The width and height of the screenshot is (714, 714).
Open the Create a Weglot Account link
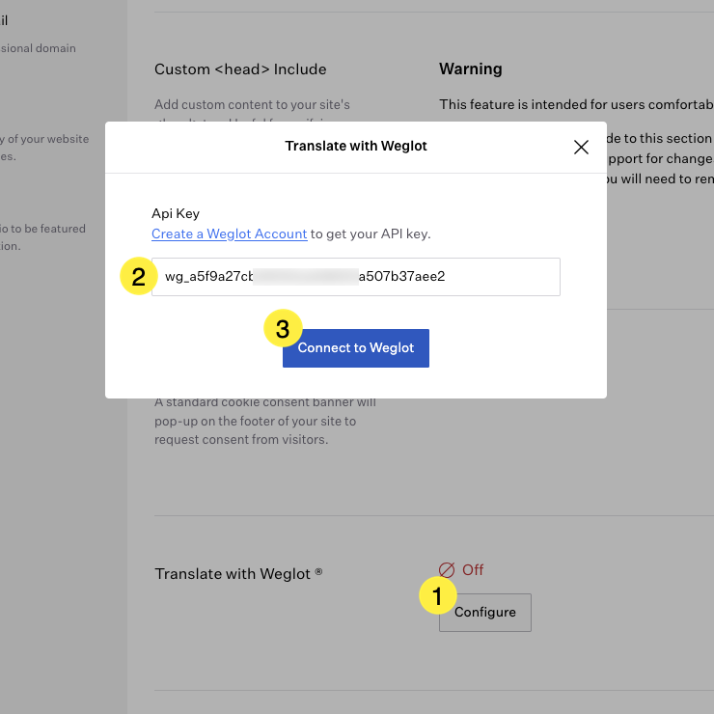click(229, 234)
